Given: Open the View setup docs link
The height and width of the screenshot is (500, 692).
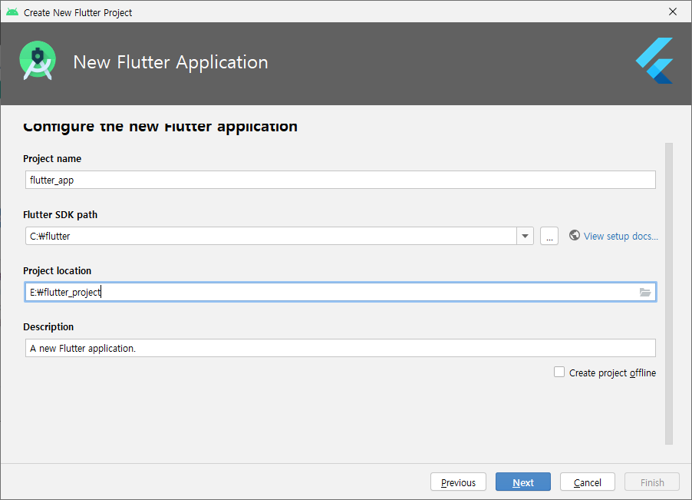Looking at the screenshot, I should [621, 237].
